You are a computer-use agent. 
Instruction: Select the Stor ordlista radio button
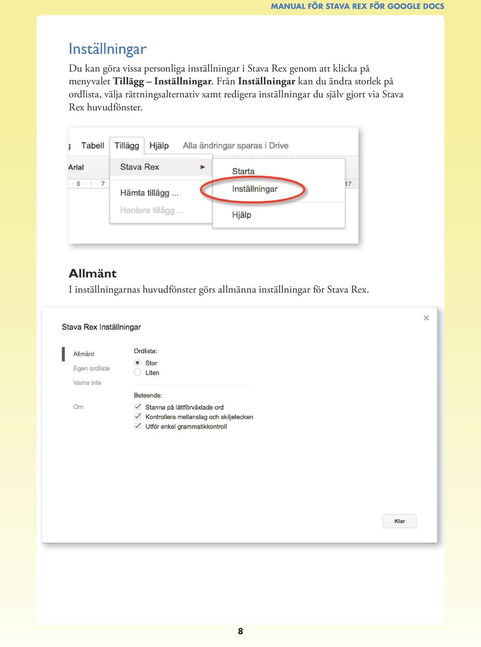(x=137, y=362)
